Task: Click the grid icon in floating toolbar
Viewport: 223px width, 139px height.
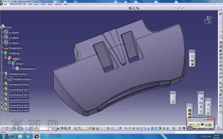Action: (201, 107)
